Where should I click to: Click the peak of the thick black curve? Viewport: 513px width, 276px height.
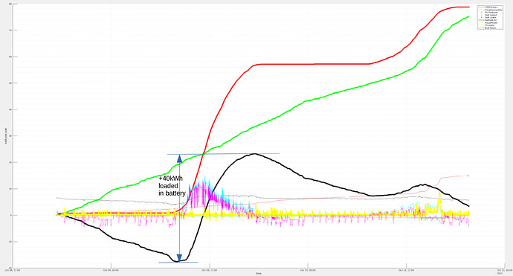pyautogui.click(x=254, y=154)
